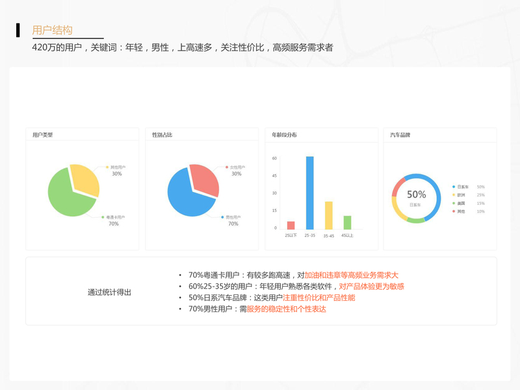Click the tall blue 25-35 age bar

coord(310,193)
